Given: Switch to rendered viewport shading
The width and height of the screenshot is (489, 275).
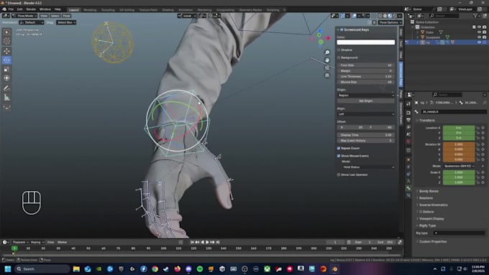Looking at the screenshot, I should tap(395, 16).
